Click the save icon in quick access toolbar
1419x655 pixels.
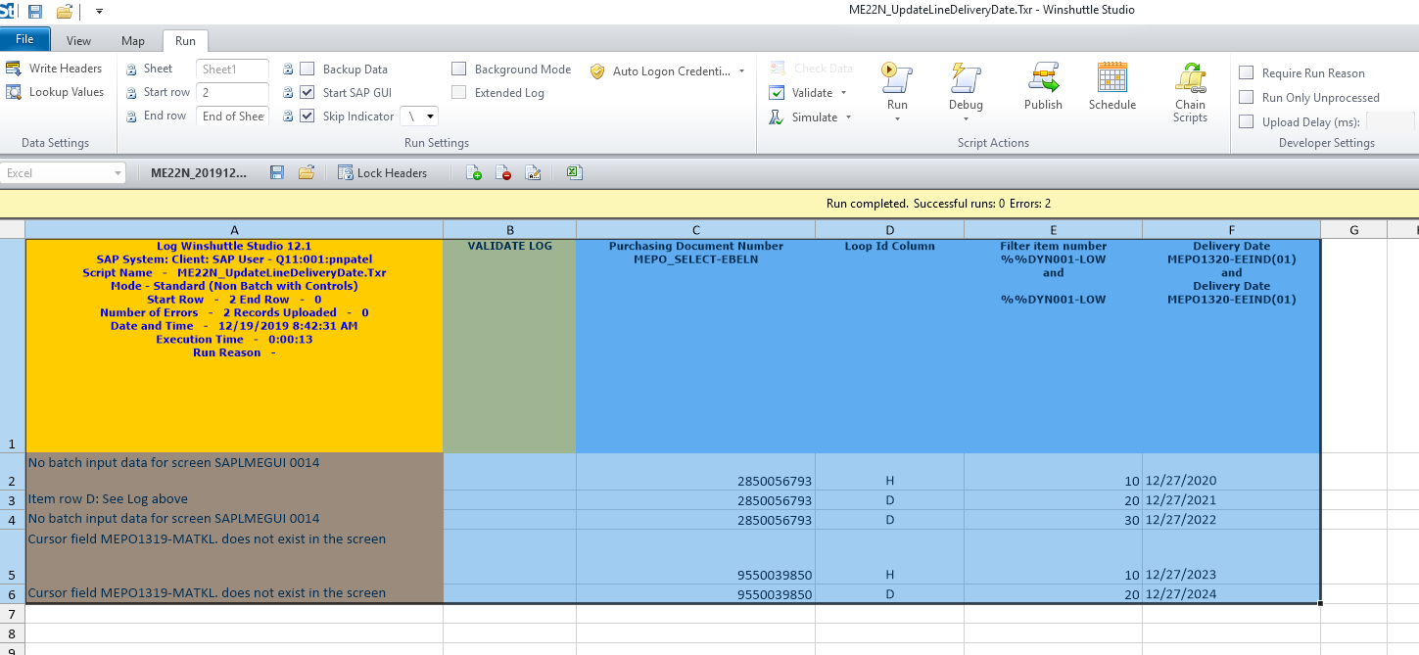coord(35,12)
